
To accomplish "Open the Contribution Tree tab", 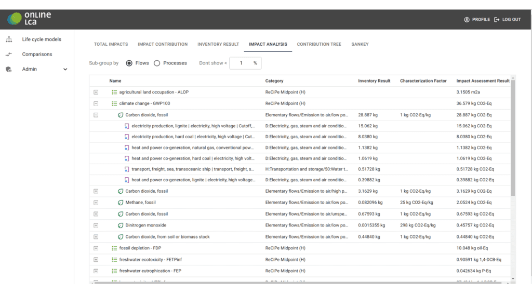I will coord(319,45).
